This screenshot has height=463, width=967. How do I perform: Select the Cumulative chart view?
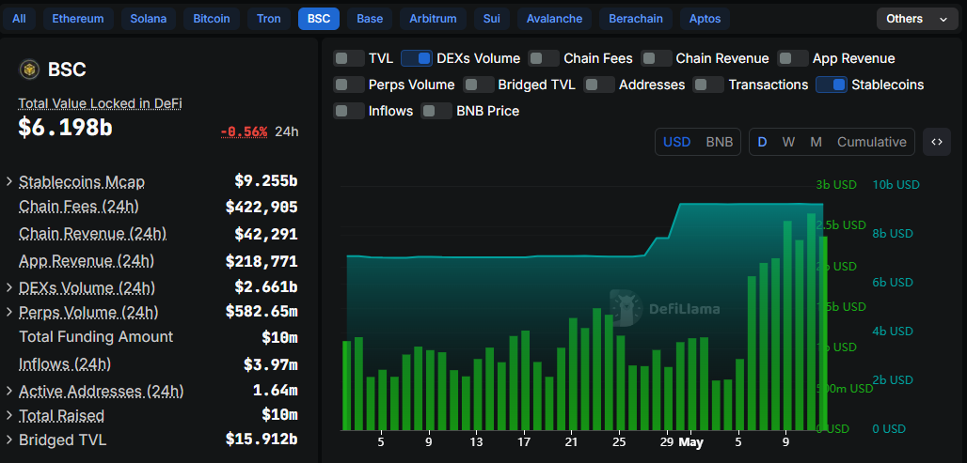pos(871,142)
